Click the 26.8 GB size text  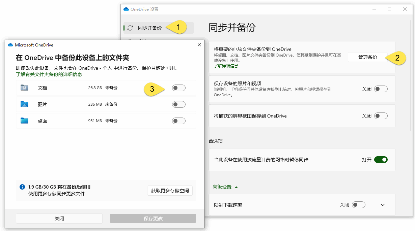pyautogui.click(x=95, y=88)
